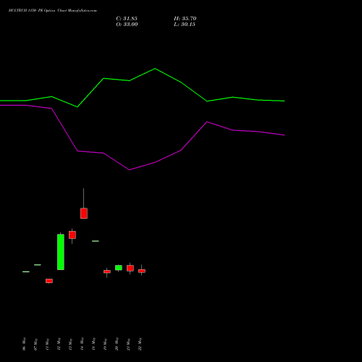Click the close value 'C: 31.85'
This screenshot has height=362, width=362.
127,19
